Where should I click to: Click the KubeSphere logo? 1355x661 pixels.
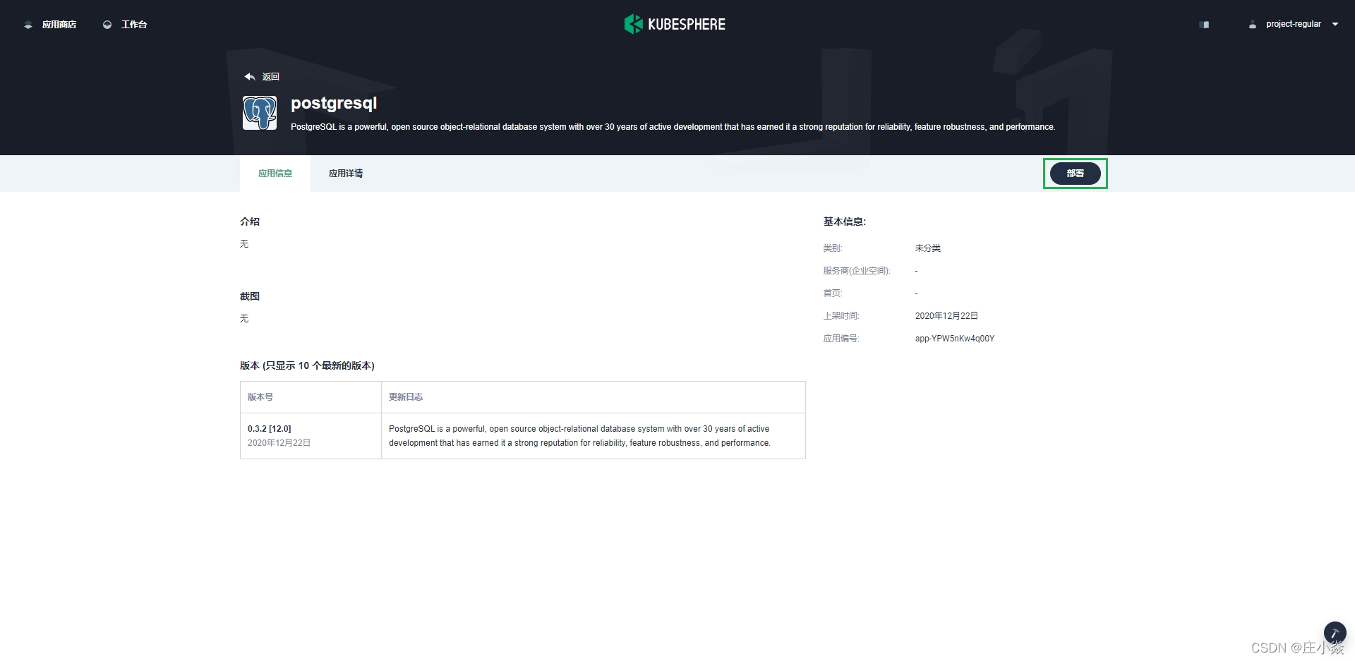(x=675, y=24)
